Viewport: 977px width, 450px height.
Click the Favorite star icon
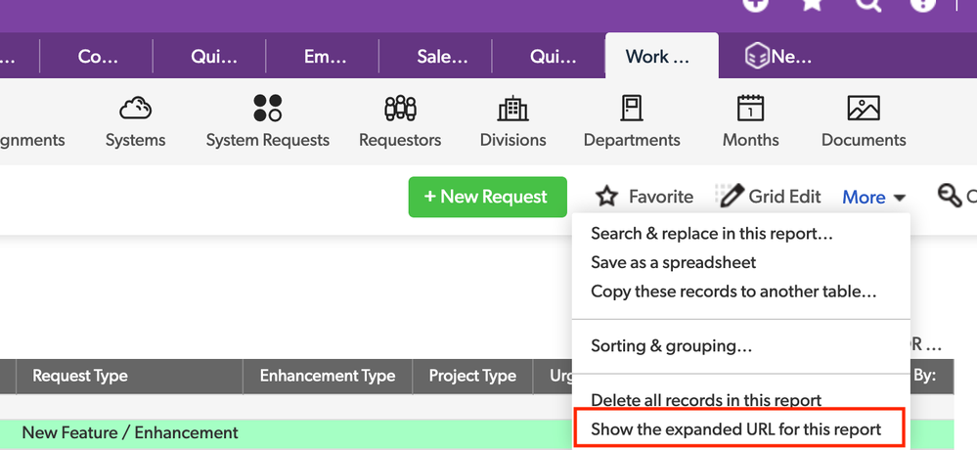coord(606,197)
